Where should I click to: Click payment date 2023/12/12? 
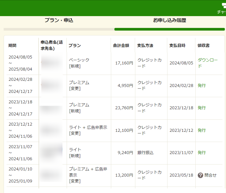coord(181,130)
